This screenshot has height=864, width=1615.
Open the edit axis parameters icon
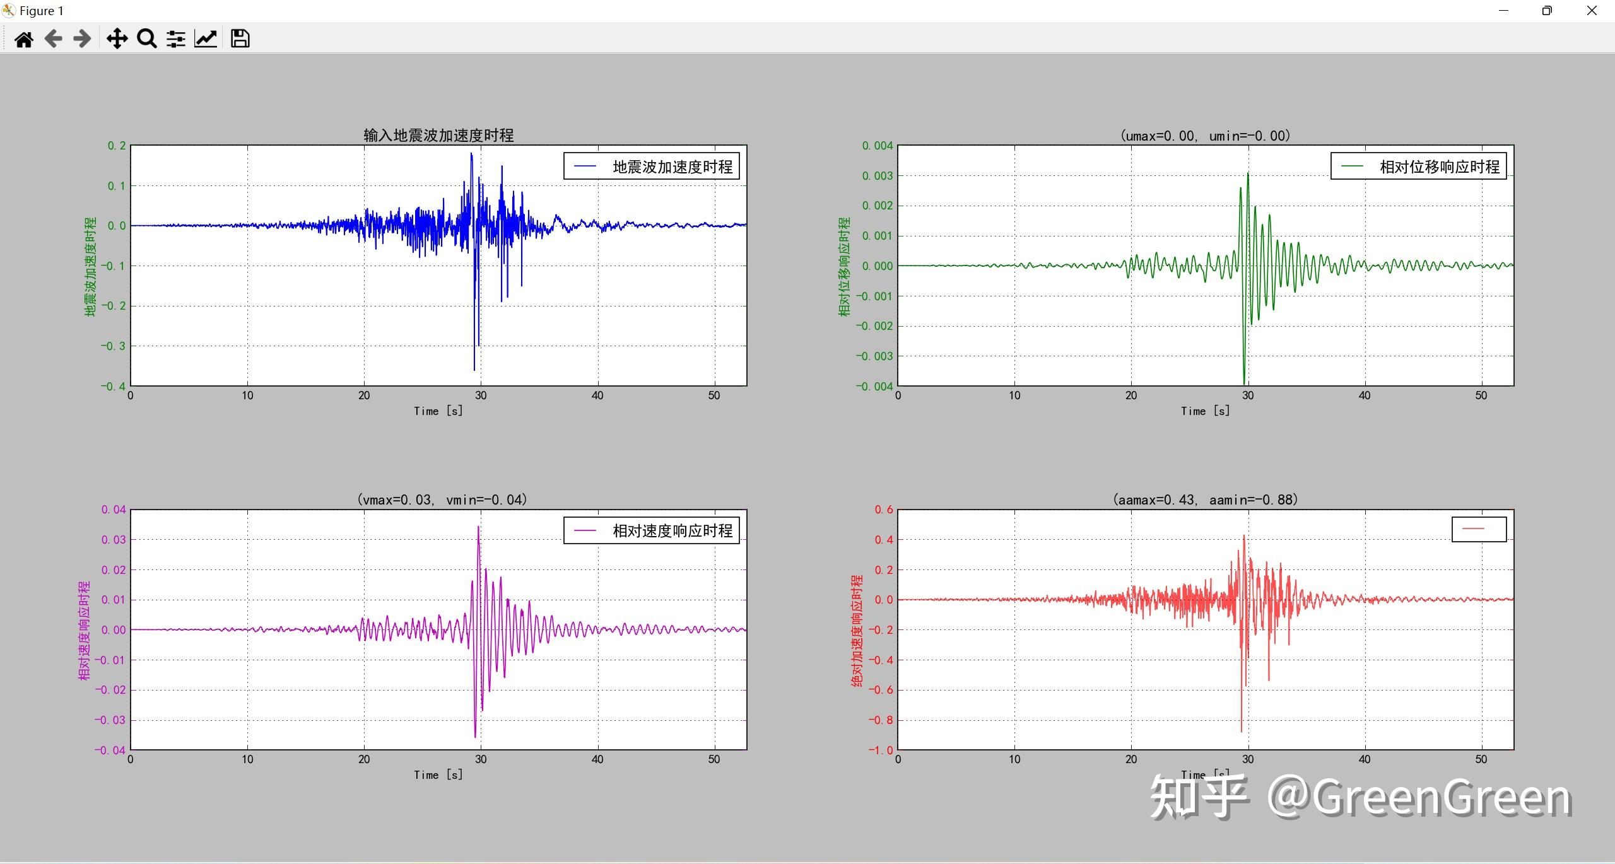pyautogui.click(x=206, y=39)
